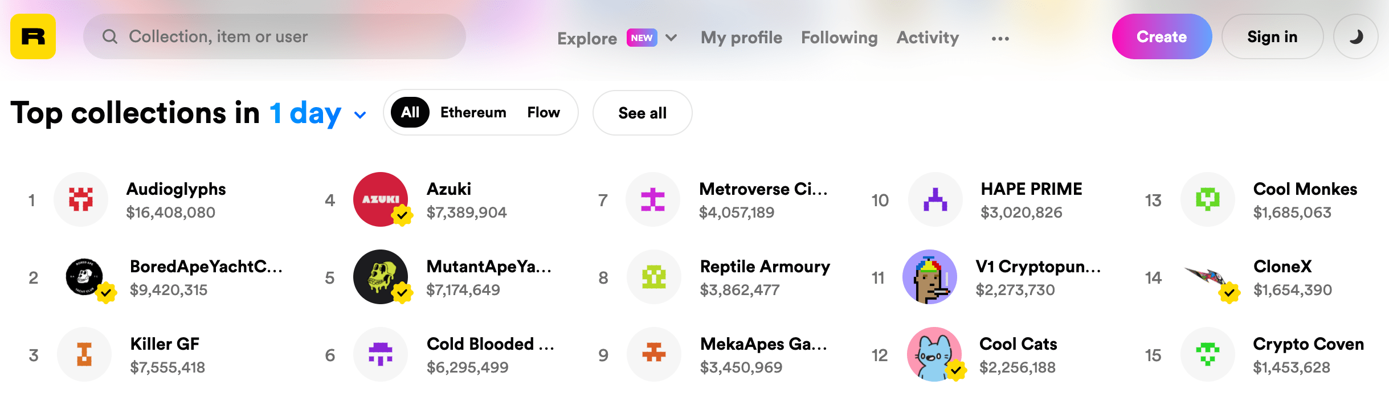The image size is (1389, 409).
Task: Click the See all button
Action: click(x=643, y=113)
